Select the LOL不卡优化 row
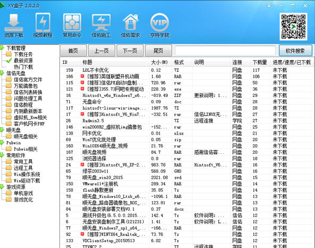Viewport: 315px width, 248px height. coord(187,70)
